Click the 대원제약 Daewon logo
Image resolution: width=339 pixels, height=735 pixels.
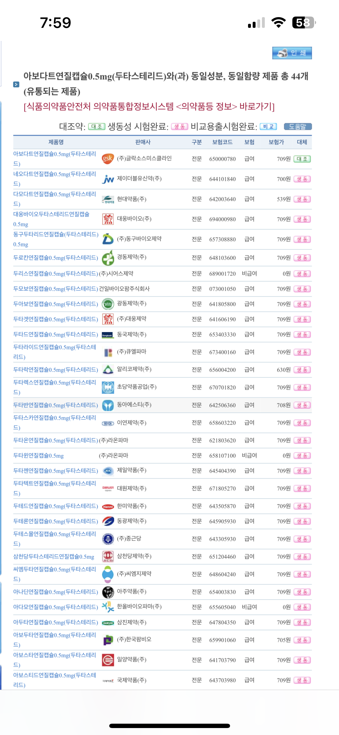pos(108,488)
